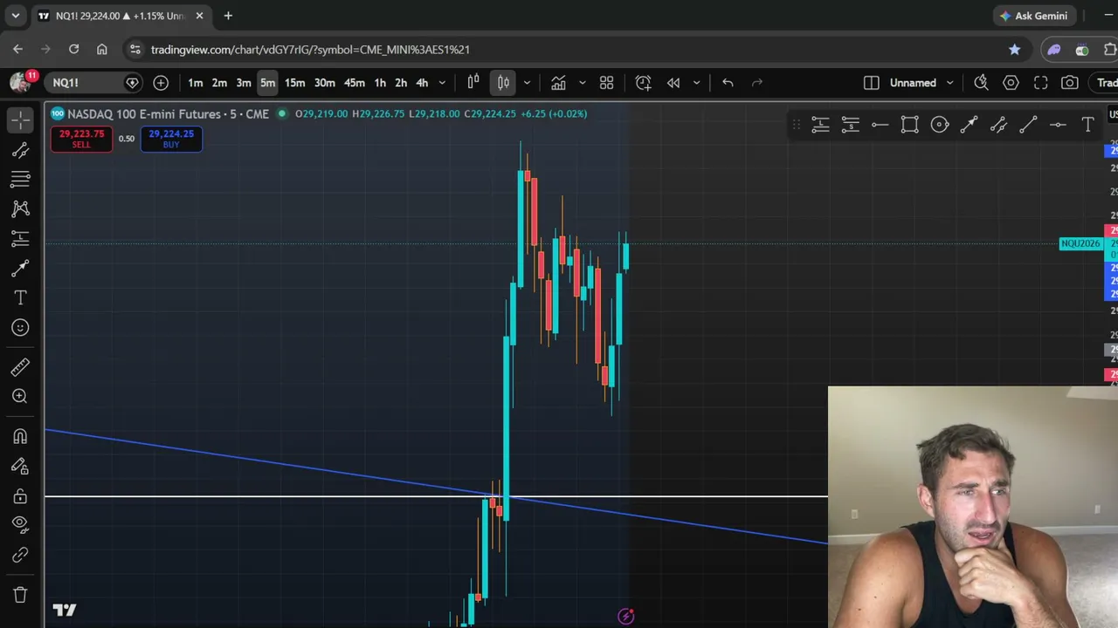Switch to the 4h timeframe

tap(422, 83)
